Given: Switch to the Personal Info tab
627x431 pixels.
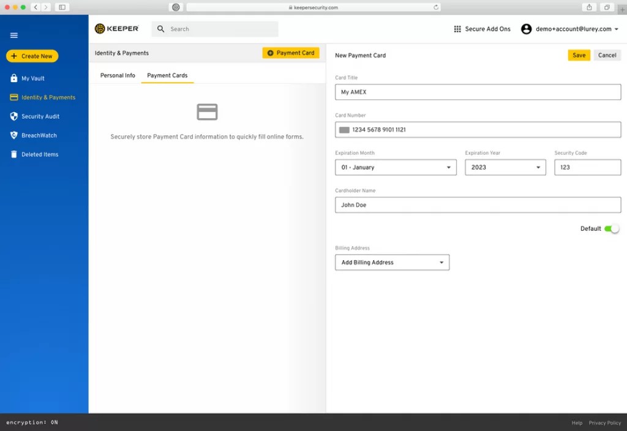Looking at the screenshot, I should [118, 75].
